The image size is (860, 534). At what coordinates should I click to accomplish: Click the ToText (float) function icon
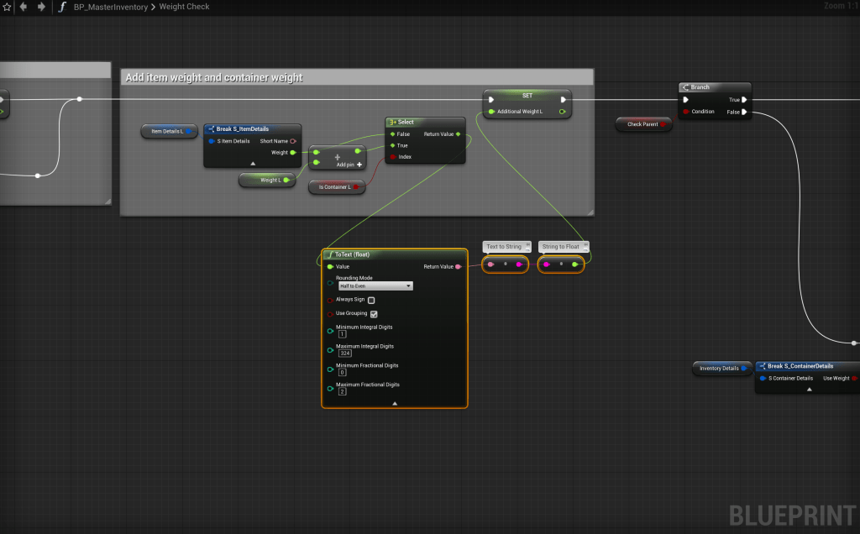tap(329, 254)
